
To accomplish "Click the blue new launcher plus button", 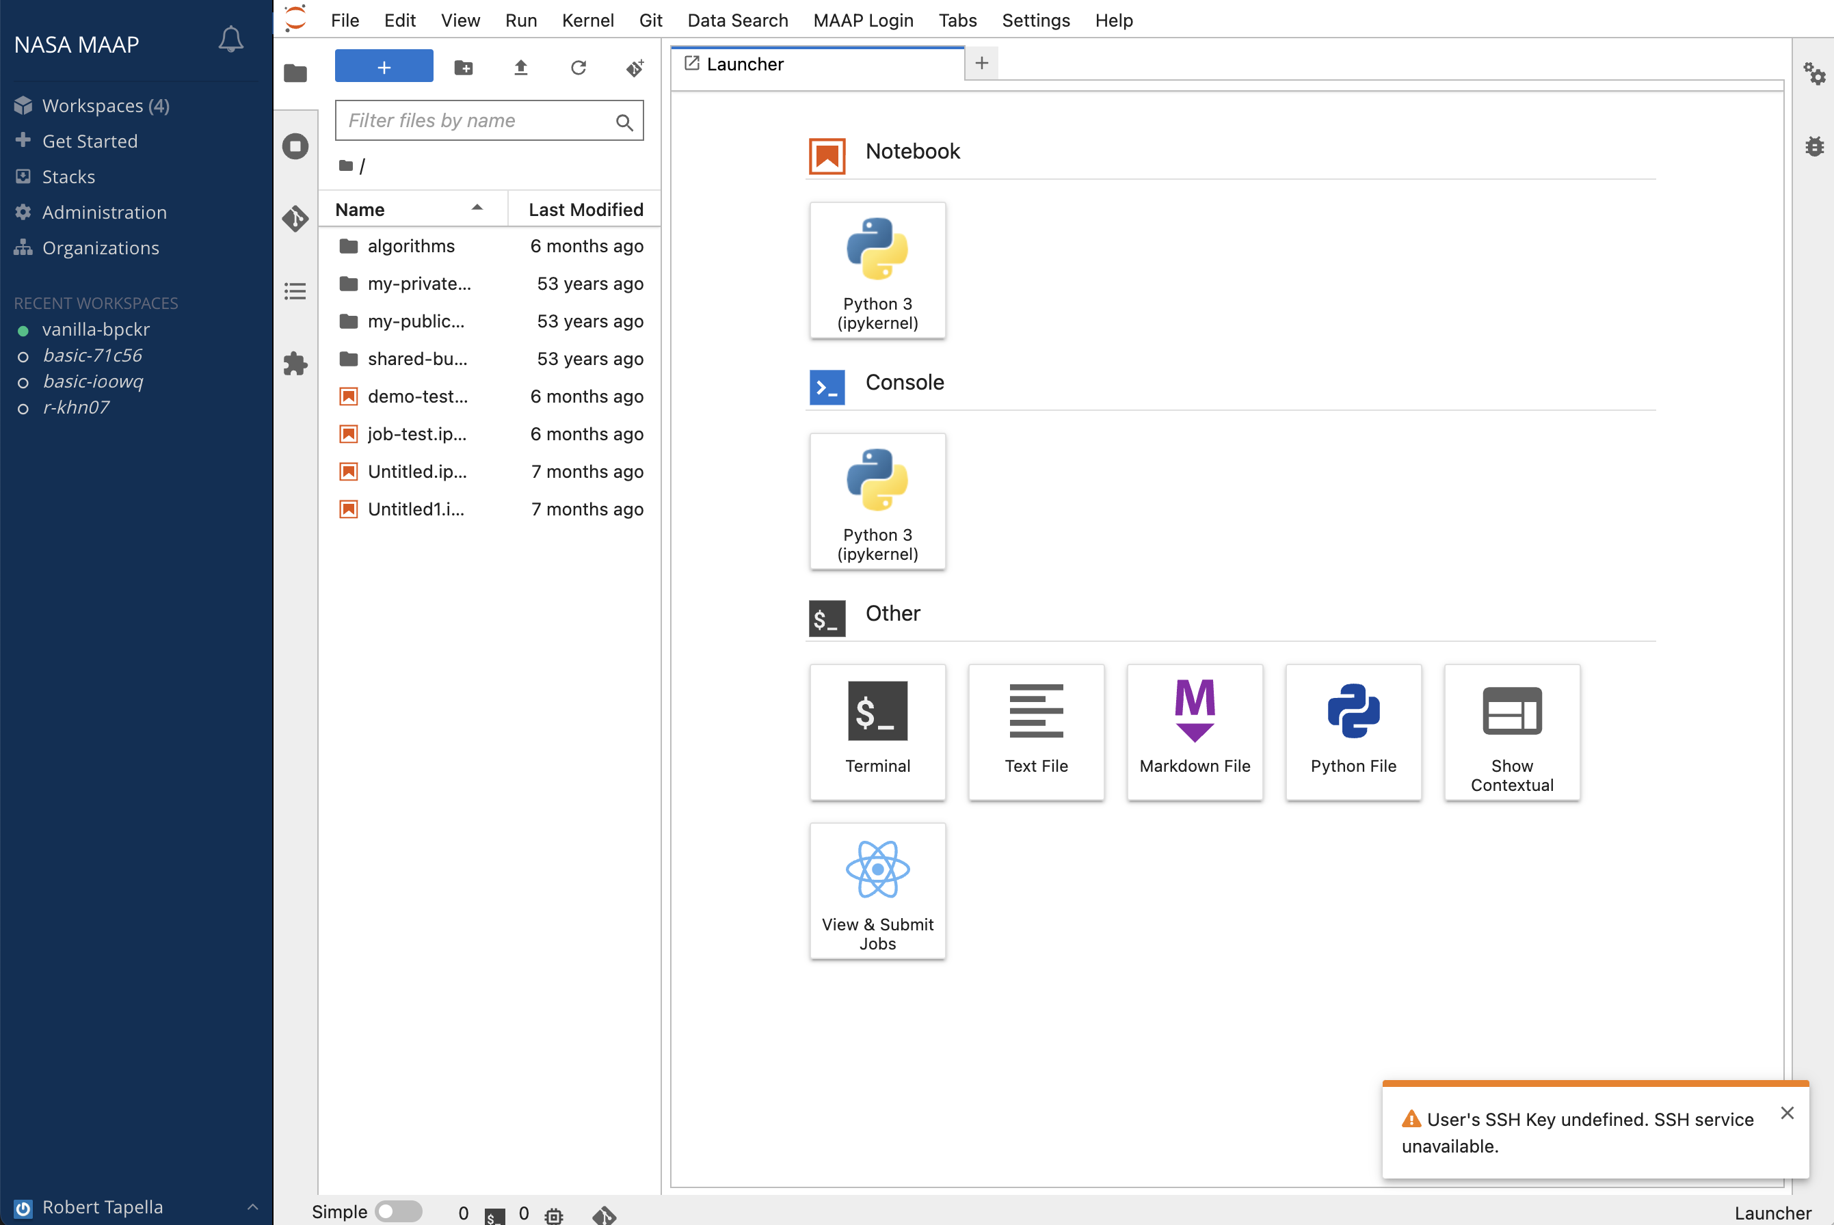I will 384,67.
